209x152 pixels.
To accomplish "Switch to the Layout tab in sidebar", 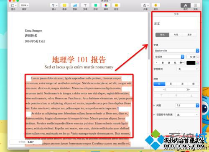I will [176, 35].
